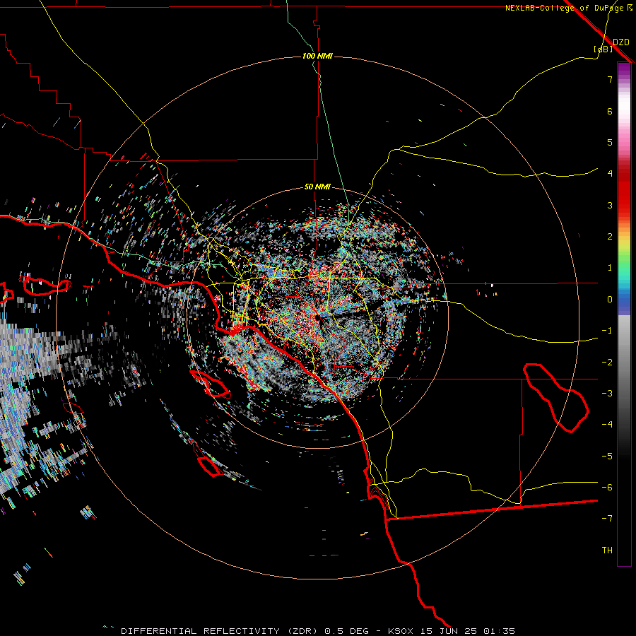This screenshot has height=636, width=636.
Task: Click the -4 value on the scale
Action: pyautogui.click(x=607, y=425)
